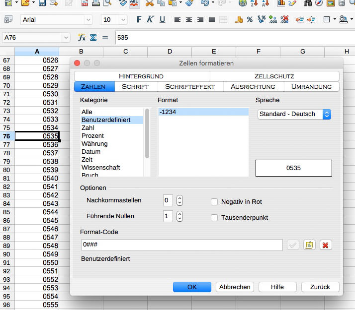Click the Print icon in toolbar
This screenshot has width=355, height=310.
(96, 2)
